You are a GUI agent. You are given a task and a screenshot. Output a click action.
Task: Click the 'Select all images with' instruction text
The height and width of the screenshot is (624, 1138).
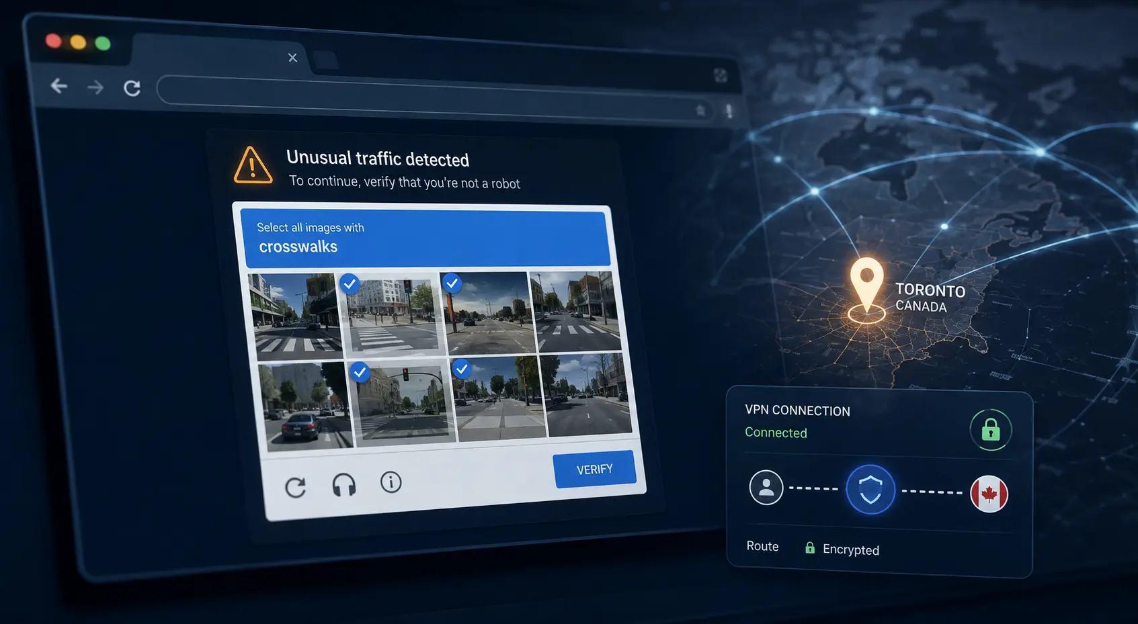pyautogui.click(x=311, y=228)
